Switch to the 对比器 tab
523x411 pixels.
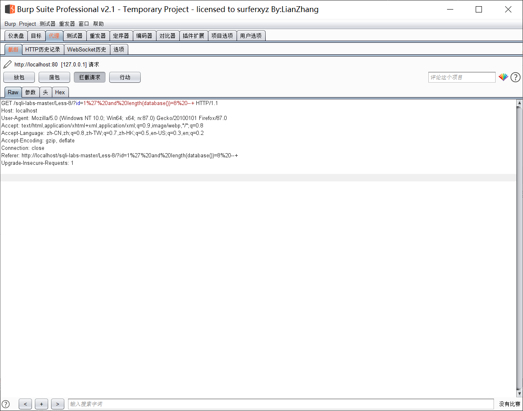(x=168, y=36)
